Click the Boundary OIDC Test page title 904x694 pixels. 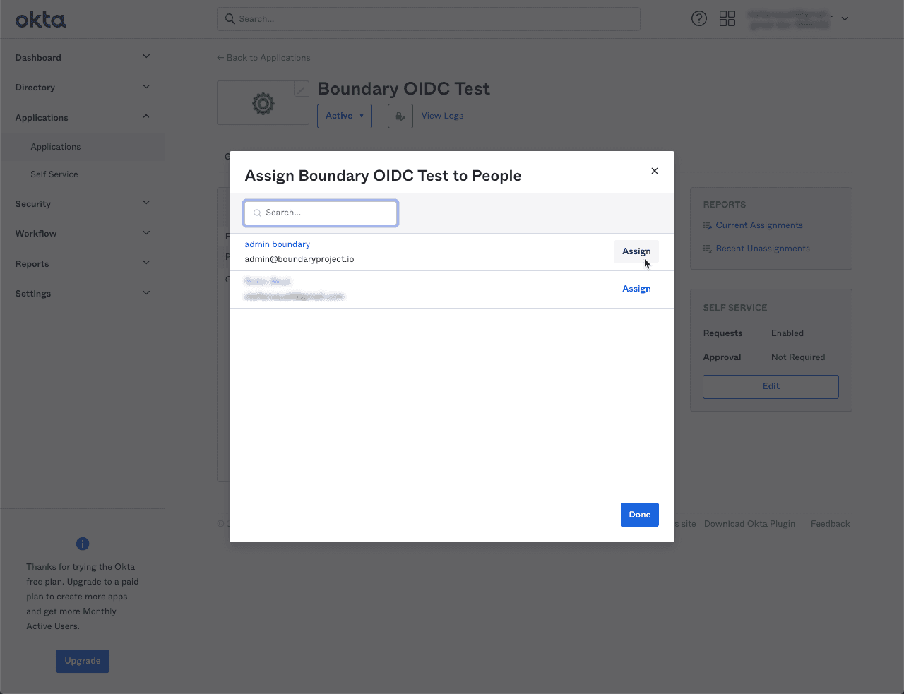[x=404, y=89]
